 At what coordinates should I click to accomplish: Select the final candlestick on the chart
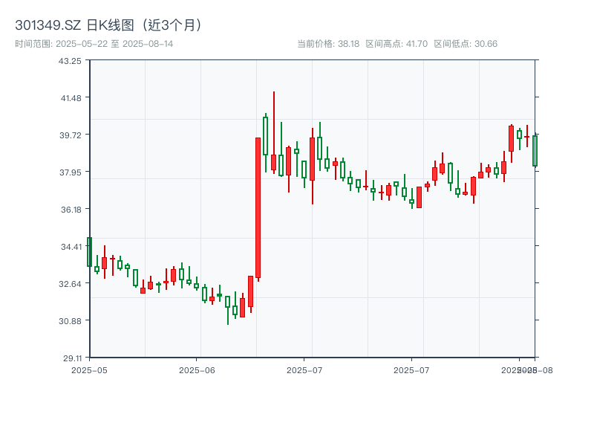535,149
